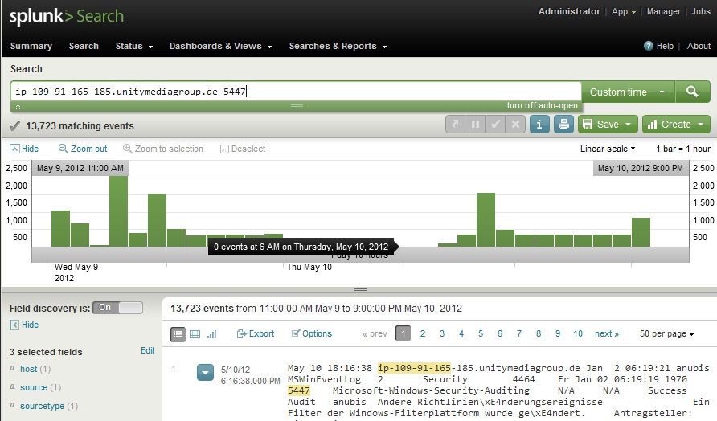Open the source field
Viewport: 717px width, 421px height.
[34, 387]
